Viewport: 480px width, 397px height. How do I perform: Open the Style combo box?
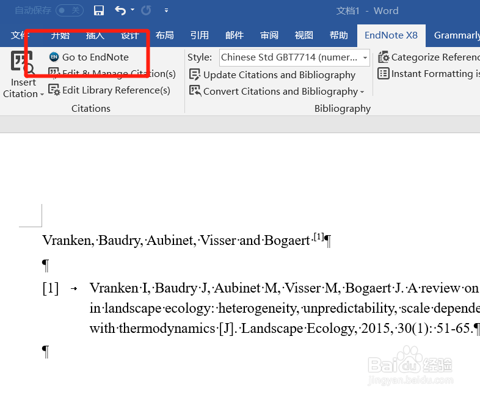294,57
